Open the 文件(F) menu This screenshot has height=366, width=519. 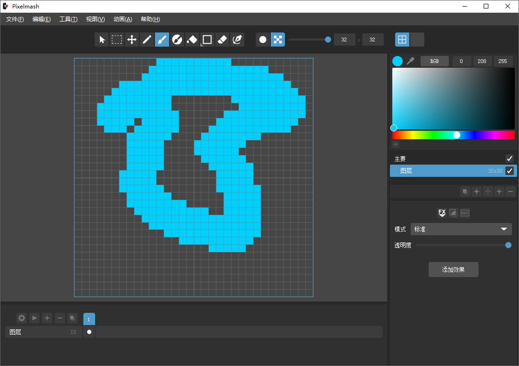pyautogui.click(x=15, y=19)
